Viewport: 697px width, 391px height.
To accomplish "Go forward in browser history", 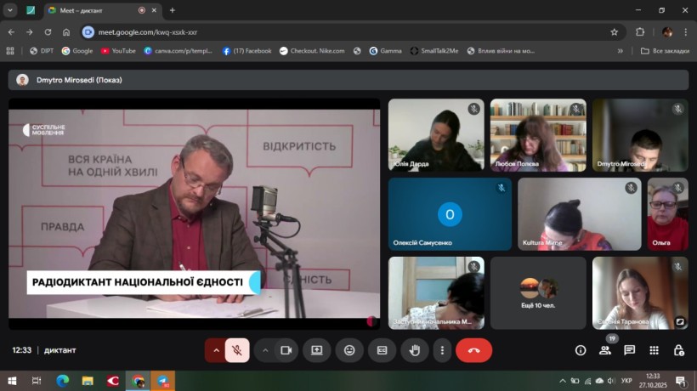I will coord(30,32).
